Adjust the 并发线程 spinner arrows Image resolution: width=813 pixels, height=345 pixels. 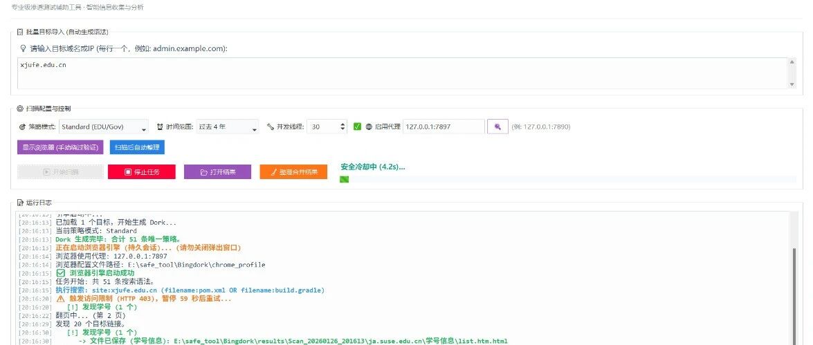[342, 127]
